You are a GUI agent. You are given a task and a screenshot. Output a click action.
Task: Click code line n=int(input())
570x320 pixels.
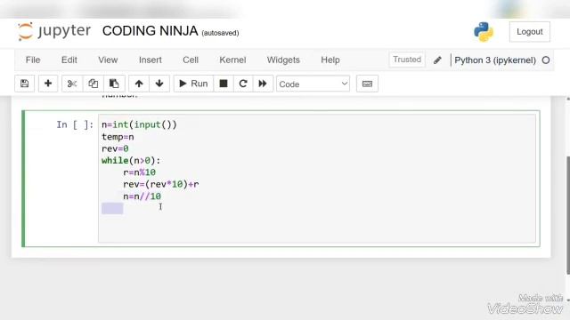[139, 124]
